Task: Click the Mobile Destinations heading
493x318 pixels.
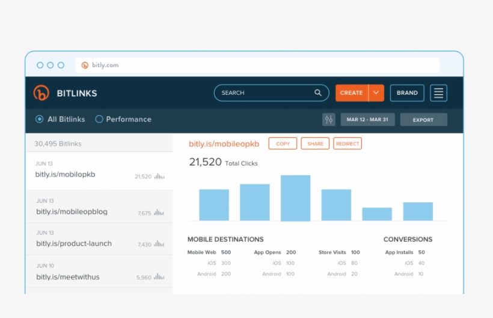Action: pos(225,239)
